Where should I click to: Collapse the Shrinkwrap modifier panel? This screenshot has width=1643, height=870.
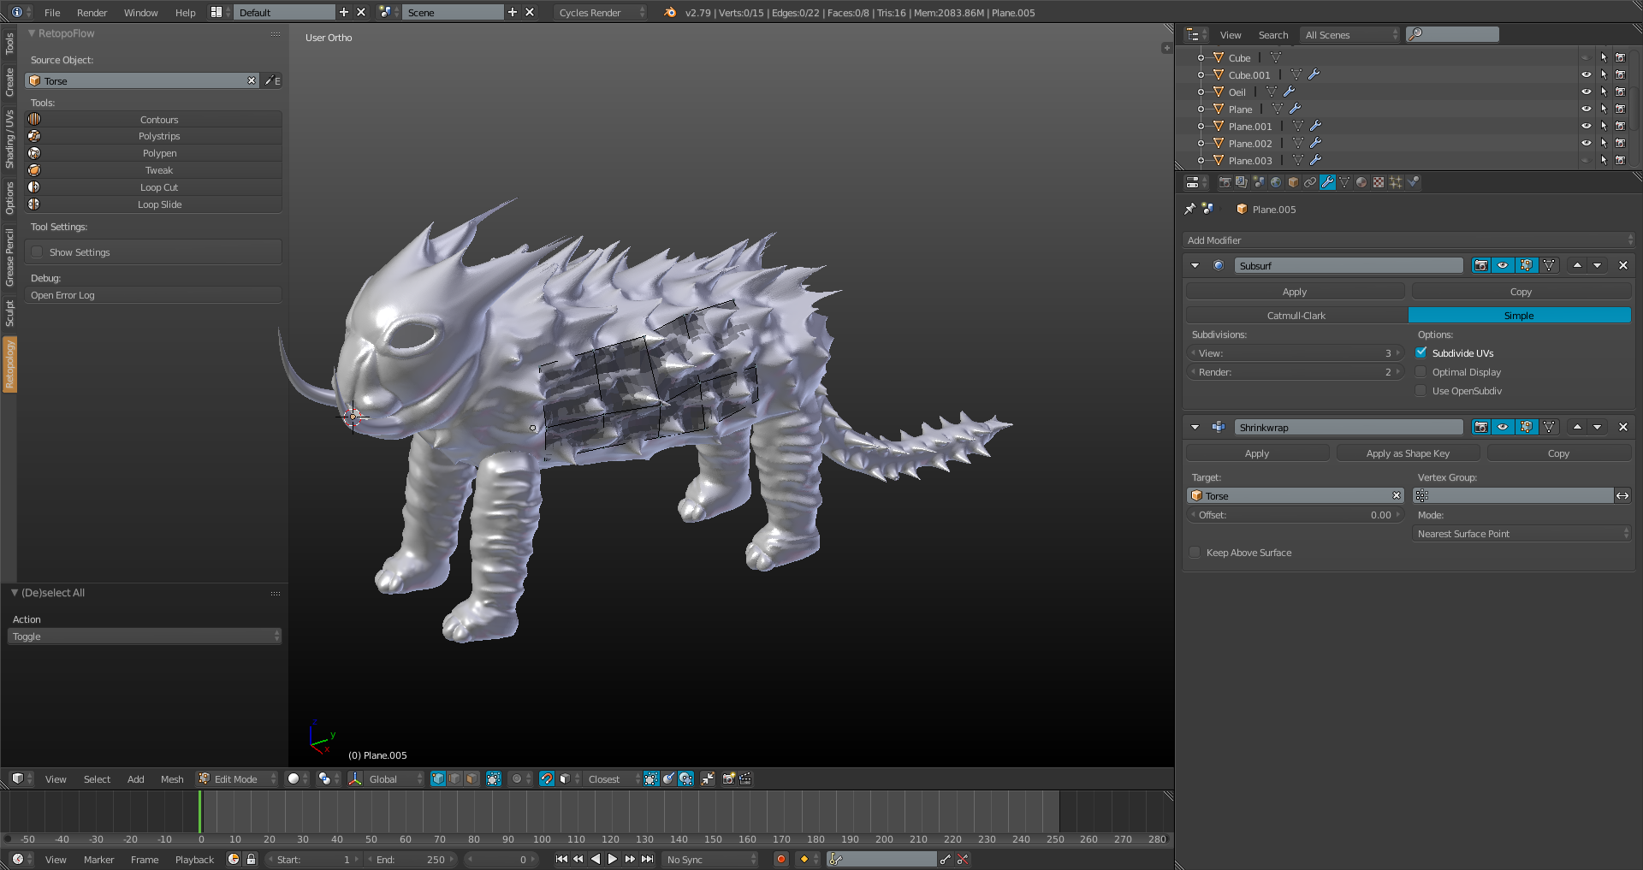tap(1195, 427)
